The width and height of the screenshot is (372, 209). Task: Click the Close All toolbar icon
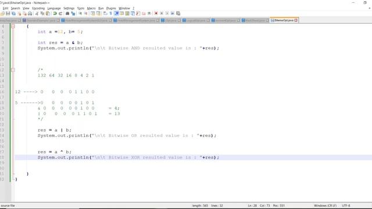click(24, 13)
